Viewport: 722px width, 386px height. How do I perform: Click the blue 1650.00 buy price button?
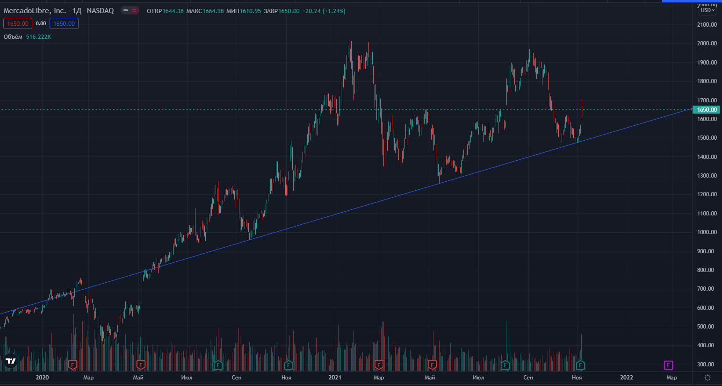tap(64, 23)
